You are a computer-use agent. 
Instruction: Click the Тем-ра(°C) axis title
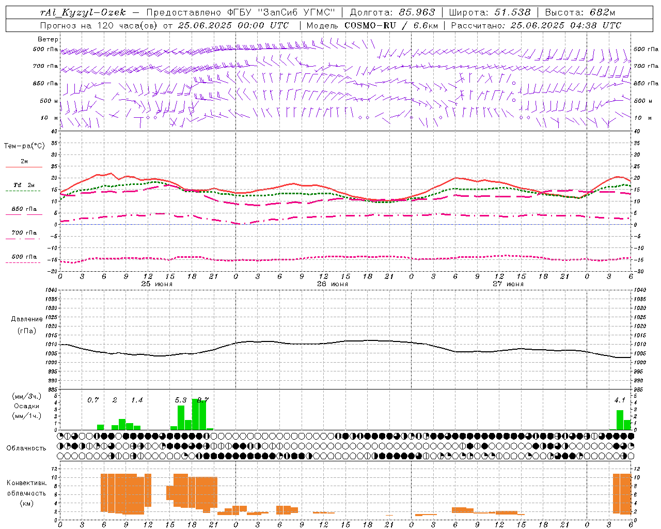coord(24,146)
